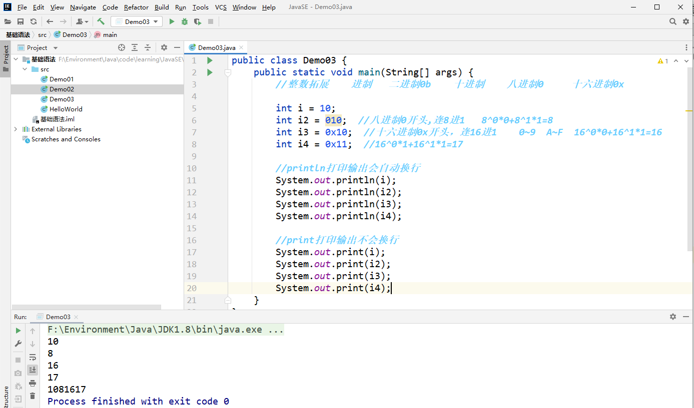Run Demo03 from the main toolbar
Screen dimensions: 694x408
(x=172, y=21)
